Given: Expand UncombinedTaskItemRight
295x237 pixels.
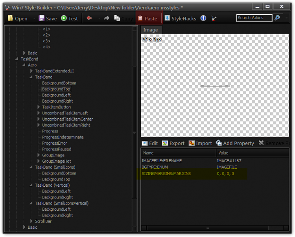Looking at the screenshot, I should pos(39,125).
